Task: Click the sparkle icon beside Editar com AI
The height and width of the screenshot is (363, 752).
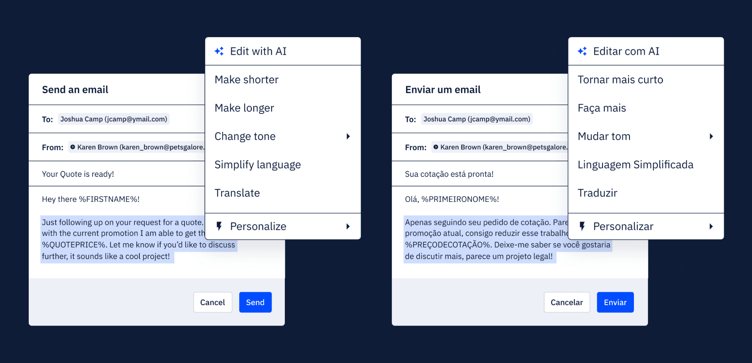Action: click(x=582, y=51)
